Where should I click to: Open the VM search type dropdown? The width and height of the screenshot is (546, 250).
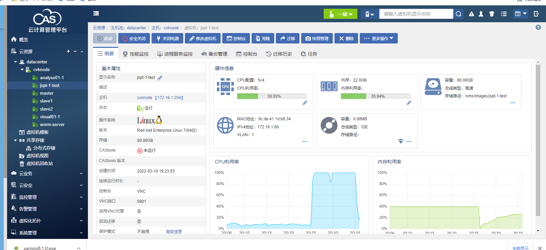pyautogui.click(x=370, y=14)
